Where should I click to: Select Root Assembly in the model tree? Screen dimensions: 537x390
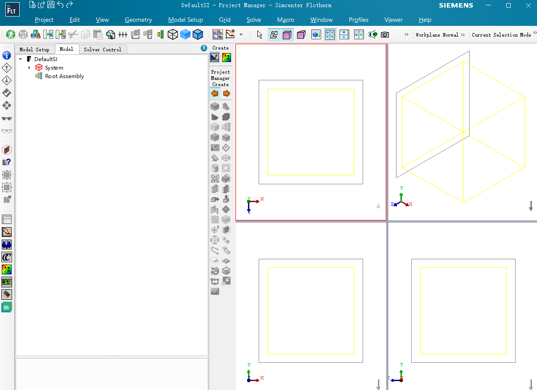(64, 76)
